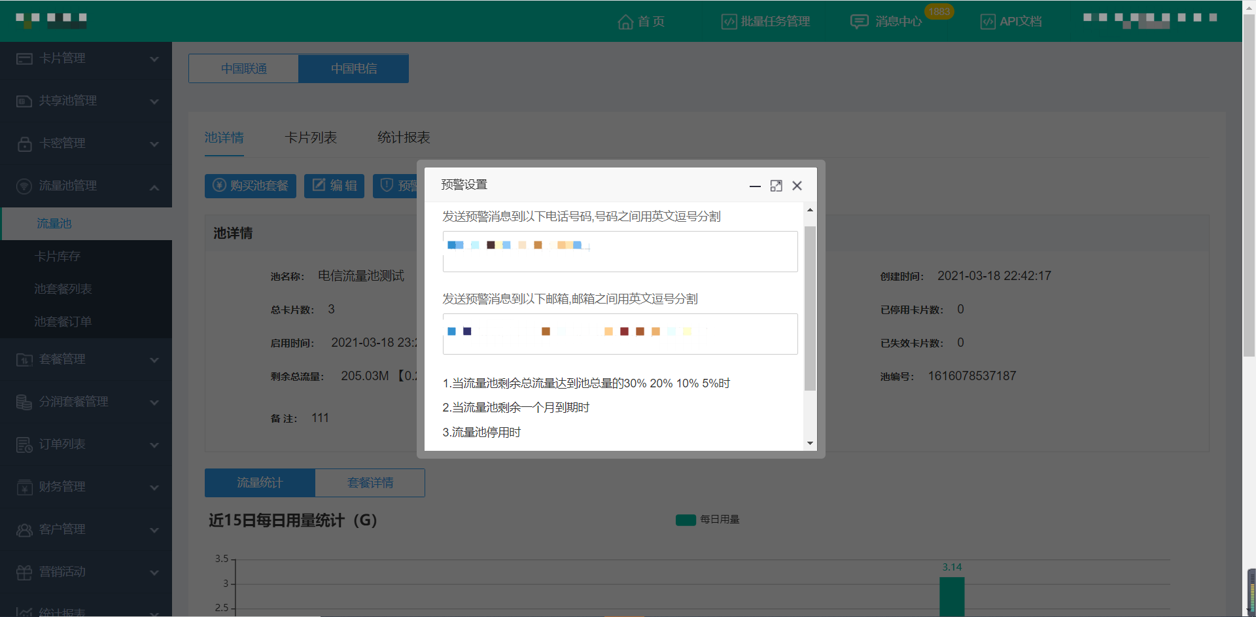Select 流量池 in the sidebar

[86, 224]
